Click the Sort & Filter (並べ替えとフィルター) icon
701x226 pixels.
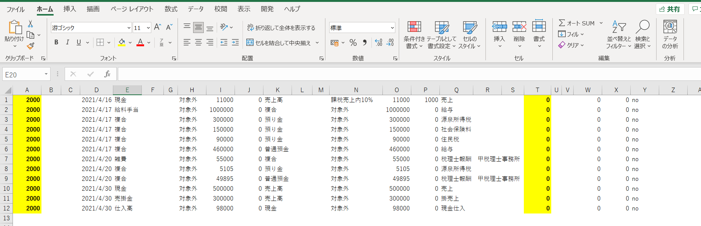[619, 35]
